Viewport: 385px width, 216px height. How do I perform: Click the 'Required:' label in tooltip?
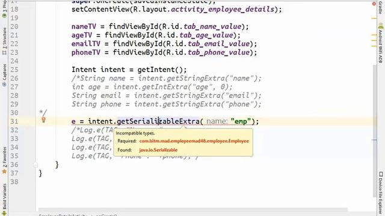[x=127, y=141]
